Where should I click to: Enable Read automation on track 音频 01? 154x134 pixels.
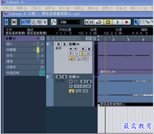83,82
